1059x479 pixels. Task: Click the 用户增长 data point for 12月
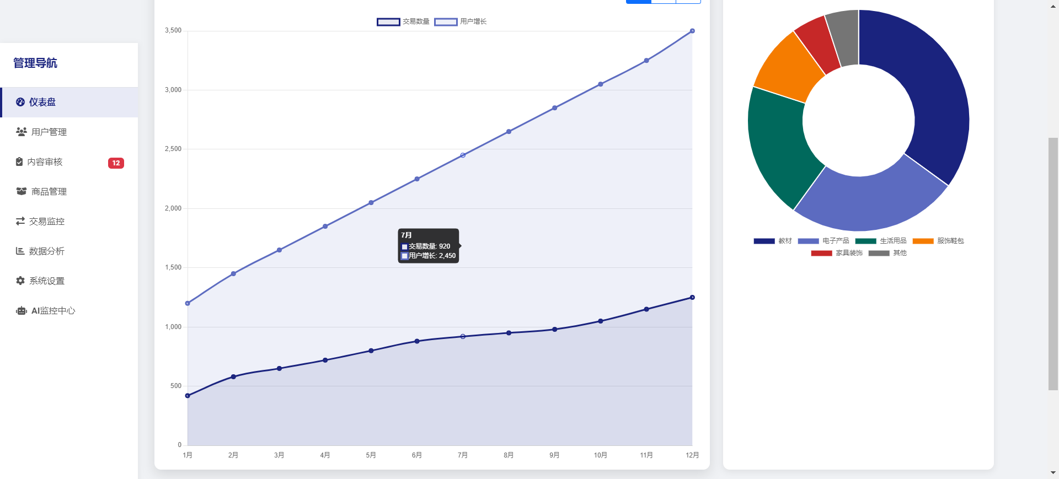(x=692, y=31)
